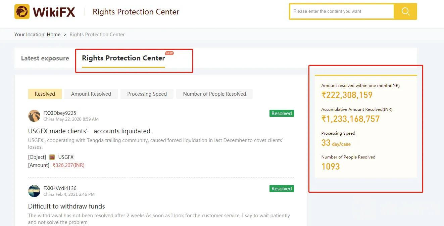Click the ₹222,308,159 monthly amount
Viewport: 444px width, 226px height.
[347, 95]
